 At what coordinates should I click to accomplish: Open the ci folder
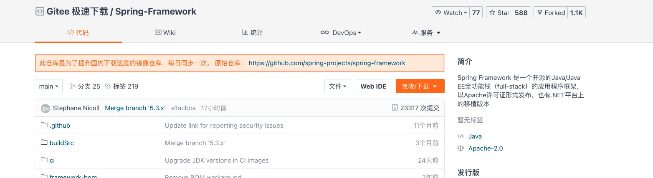pos(52,160)
